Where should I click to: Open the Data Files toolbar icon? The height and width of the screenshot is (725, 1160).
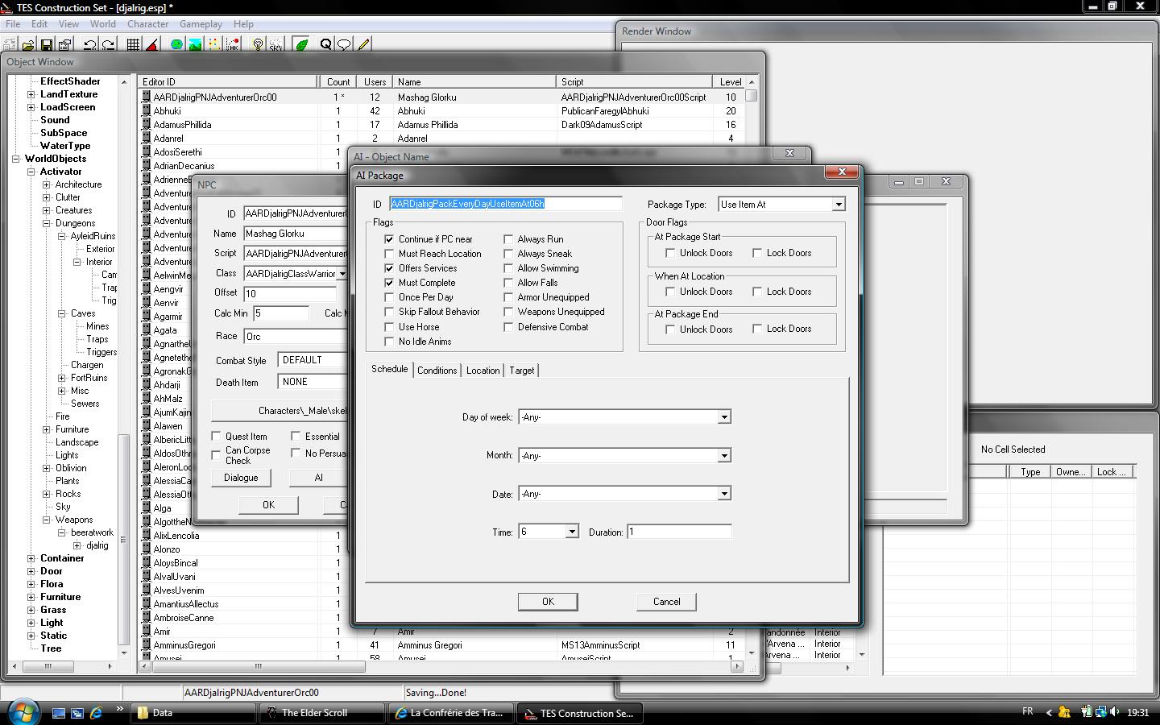(10, 44)
